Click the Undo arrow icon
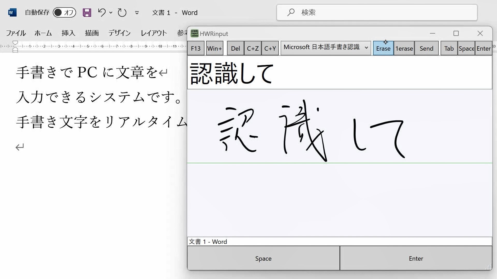 [x=102, y=12]
